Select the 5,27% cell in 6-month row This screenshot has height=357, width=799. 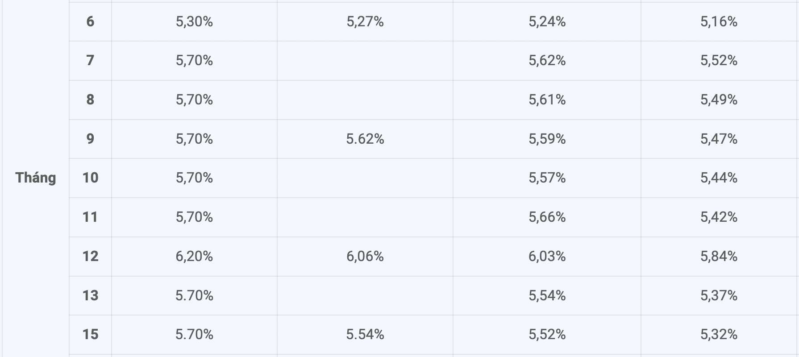click(365, 21)
